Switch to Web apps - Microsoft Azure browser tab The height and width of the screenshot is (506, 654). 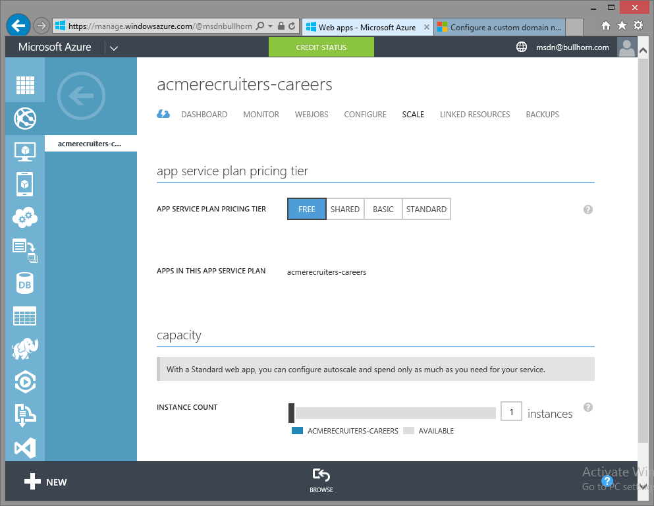tap(367, 27)
